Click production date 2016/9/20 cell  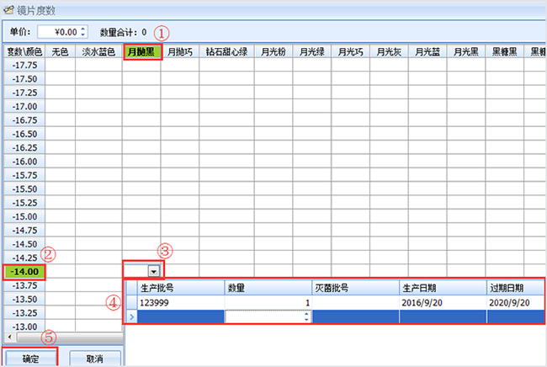443,302
